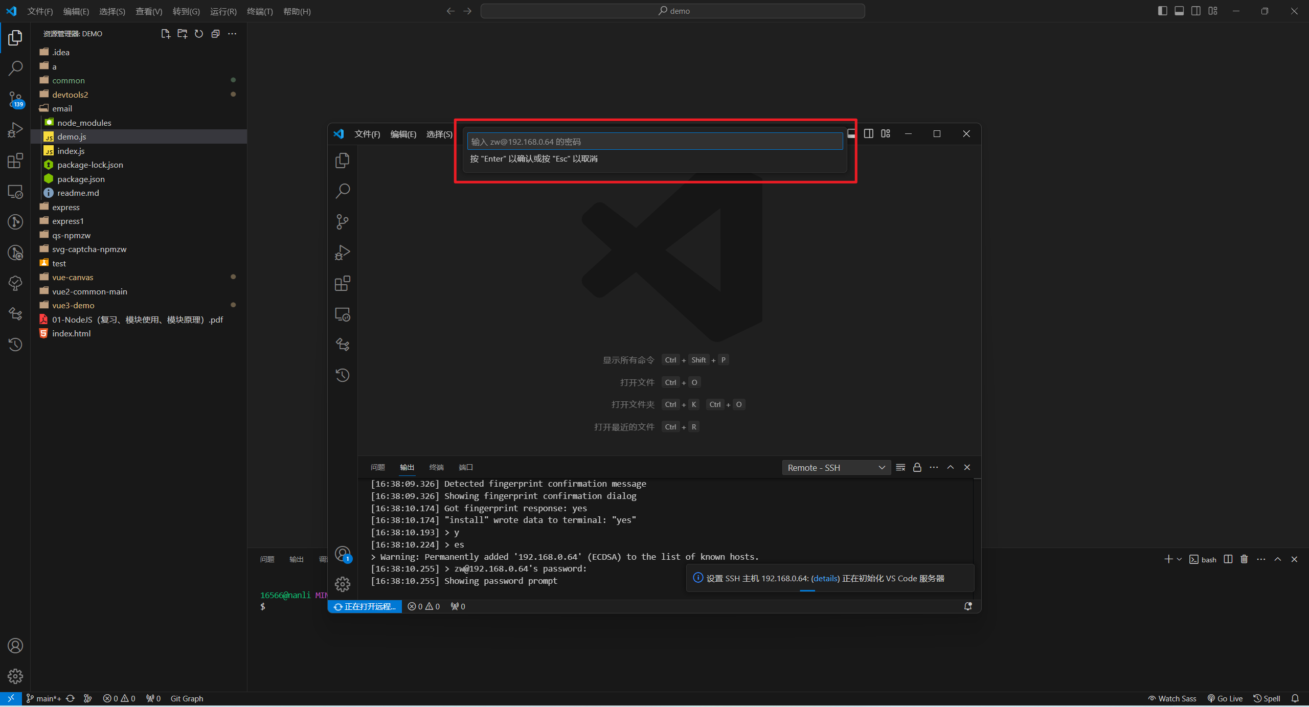
Task: Focus the zw@192.168.0.64 password input field
Action: click(x=654, y=142)
